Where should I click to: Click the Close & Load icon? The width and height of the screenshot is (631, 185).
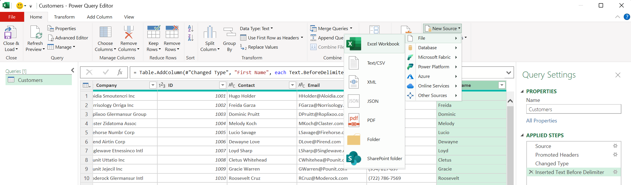click(x=11, y=32)
